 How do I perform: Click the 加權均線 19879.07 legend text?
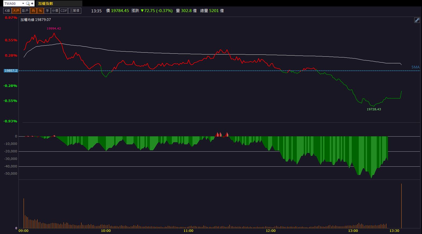[36, 20]
